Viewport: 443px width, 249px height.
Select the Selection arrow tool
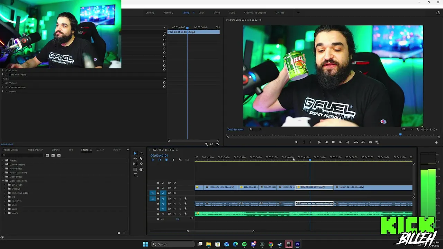coord(135,153)
